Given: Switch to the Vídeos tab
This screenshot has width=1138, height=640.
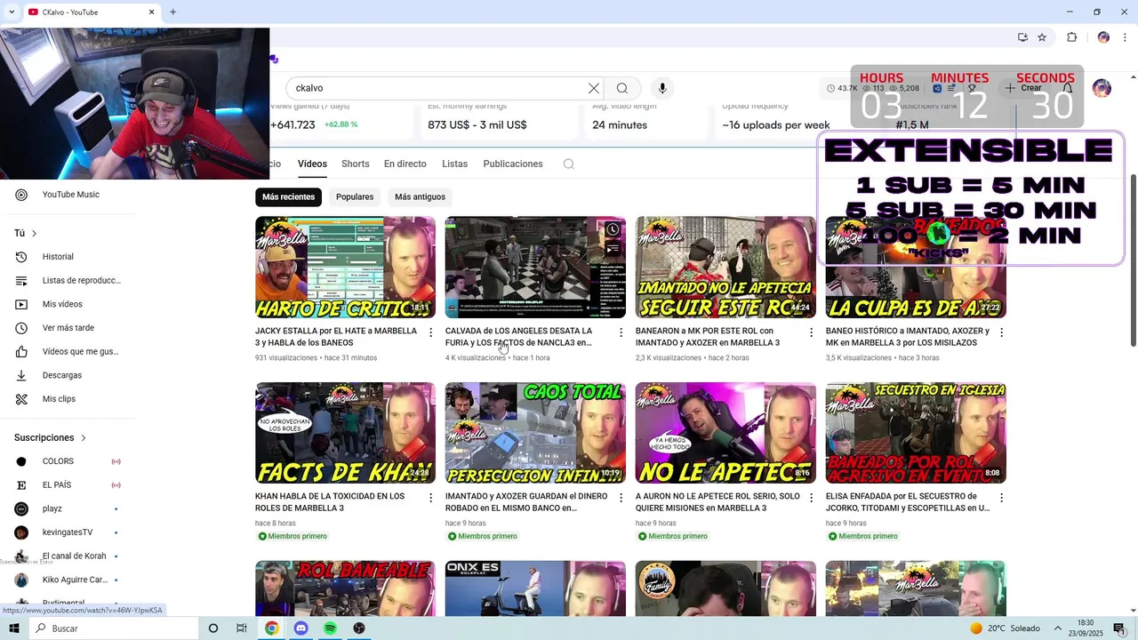Looking at the screenshot, I should tap(312, 164).
